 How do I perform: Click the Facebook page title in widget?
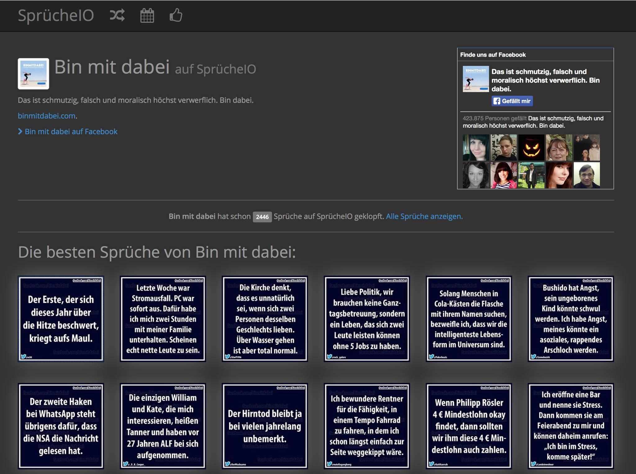[x=545, y=80]
